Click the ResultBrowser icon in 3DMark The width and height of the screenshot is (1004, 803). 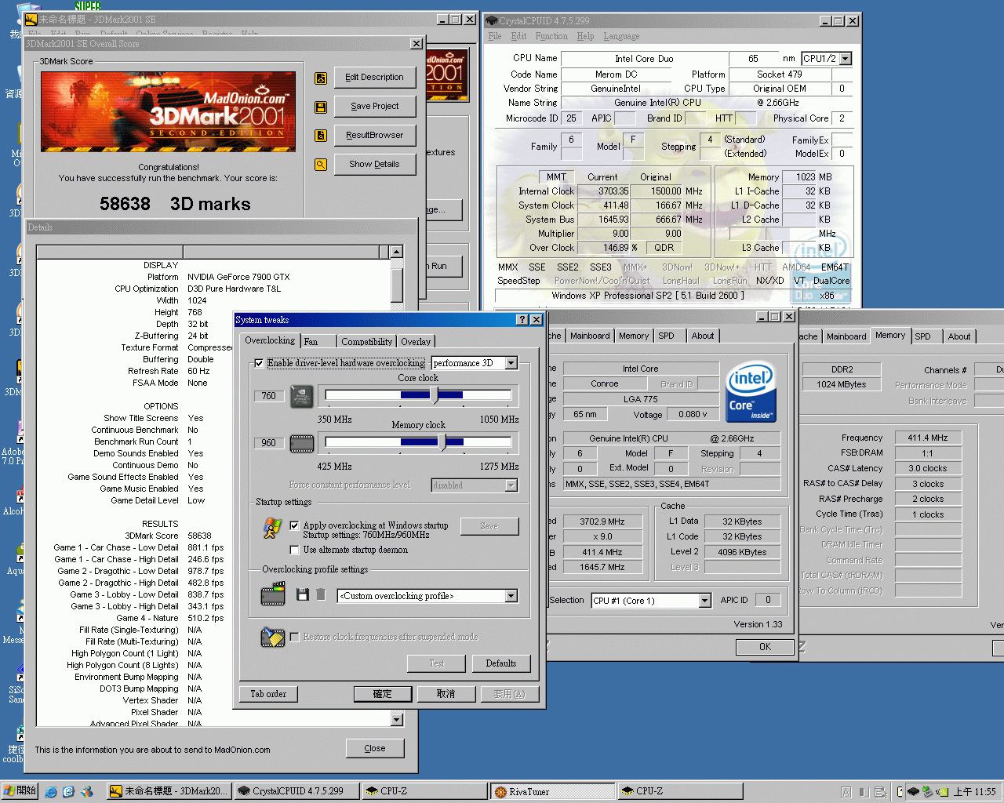tap(321, 136)
